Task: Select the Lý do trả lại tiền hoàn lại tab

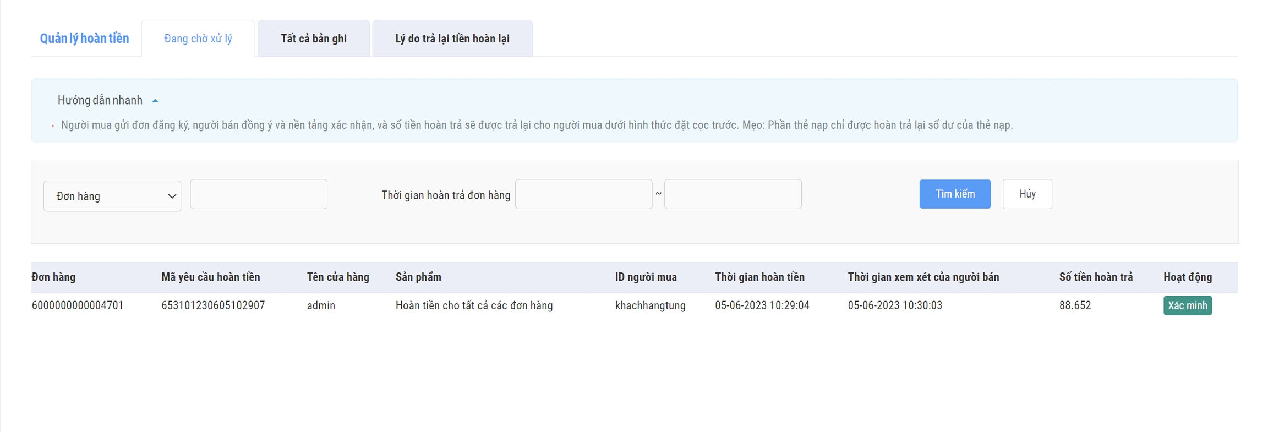Action: (452, 39)
